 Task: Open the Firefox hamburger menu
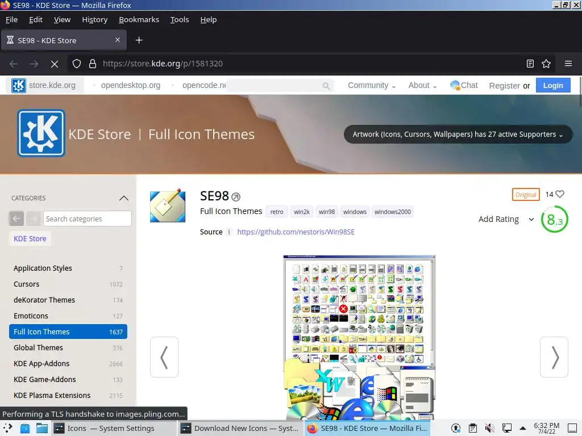pyautogui.click(x=568, y=64)
